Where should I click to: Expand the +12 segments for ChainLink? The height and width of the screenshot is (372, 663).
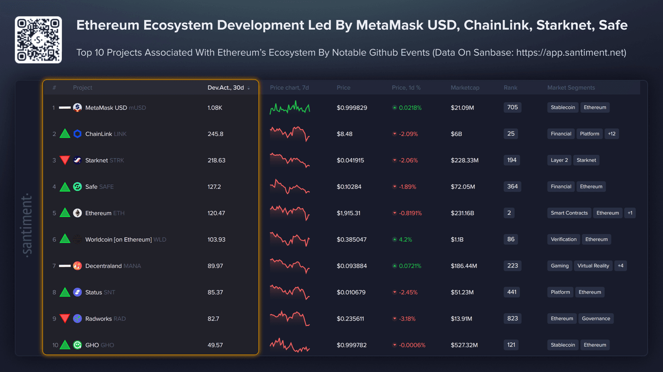pyautogui.click(x=612, y=134)
